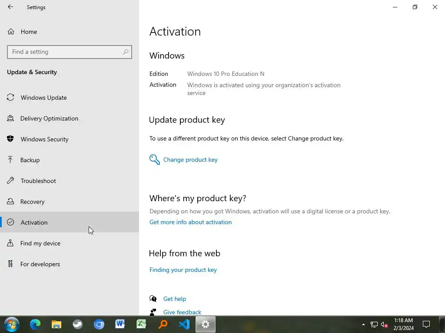Click the Give feedback person icon
Screen dimensions: 445x333
point(153,312)
